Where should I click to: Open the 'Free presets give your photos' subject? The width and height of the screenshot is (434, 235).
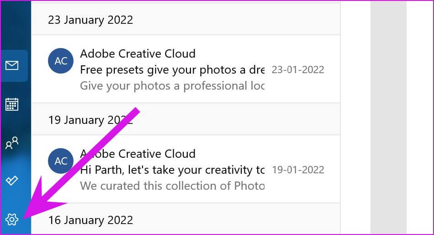[x=172, y=70]
